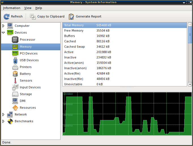Viewport: 193px width, 146px height.
Task: Click the memory usage graph
Action: click(127, 114)
